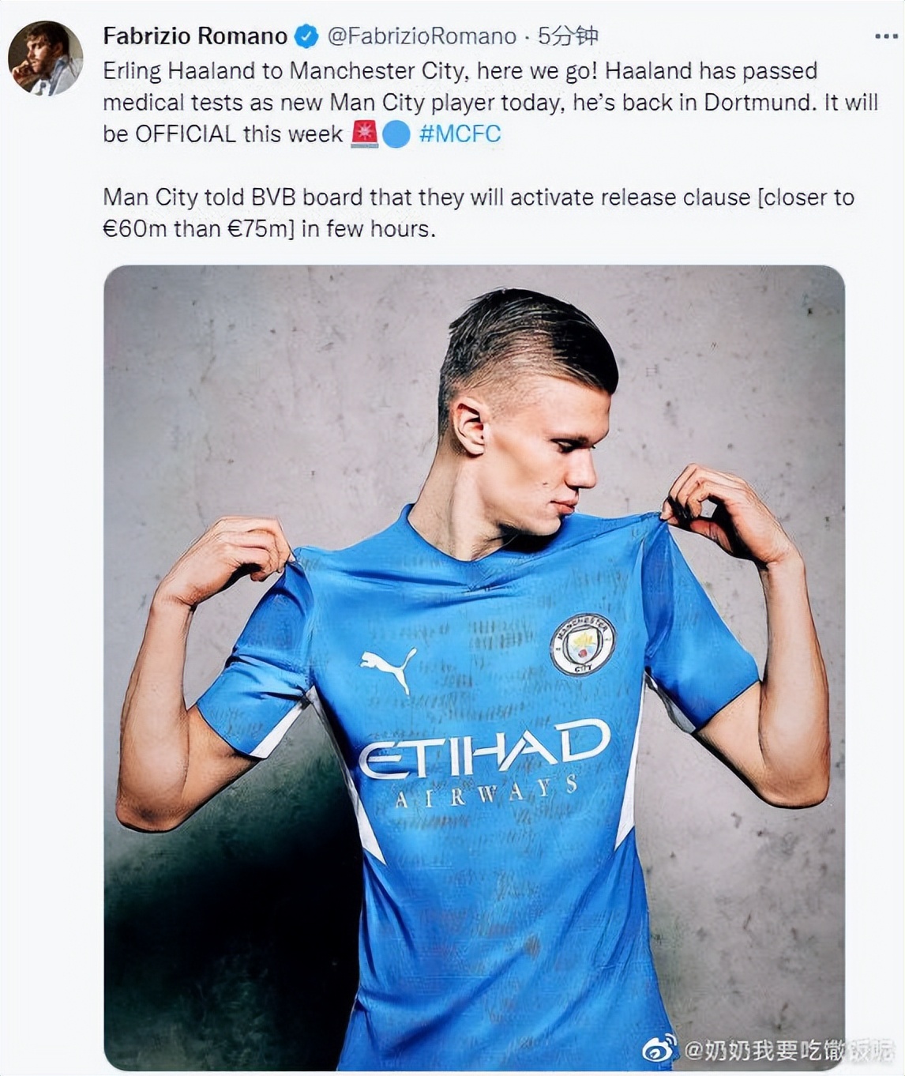Open Fabrizio Romano's profile avatar
This screenshot has width=905, height=1076.
coord(45,58)
